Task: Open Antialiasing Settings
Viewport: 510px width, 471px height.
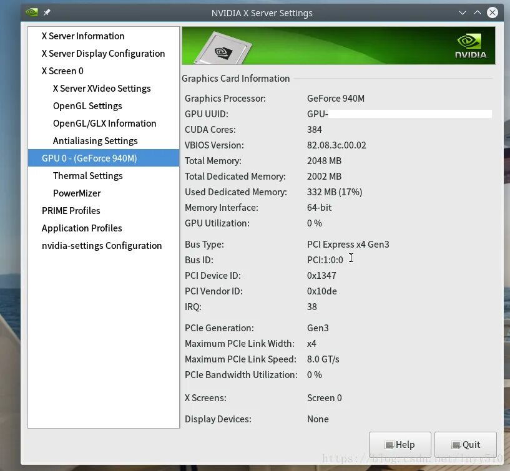Action: [x=95, y=141]
